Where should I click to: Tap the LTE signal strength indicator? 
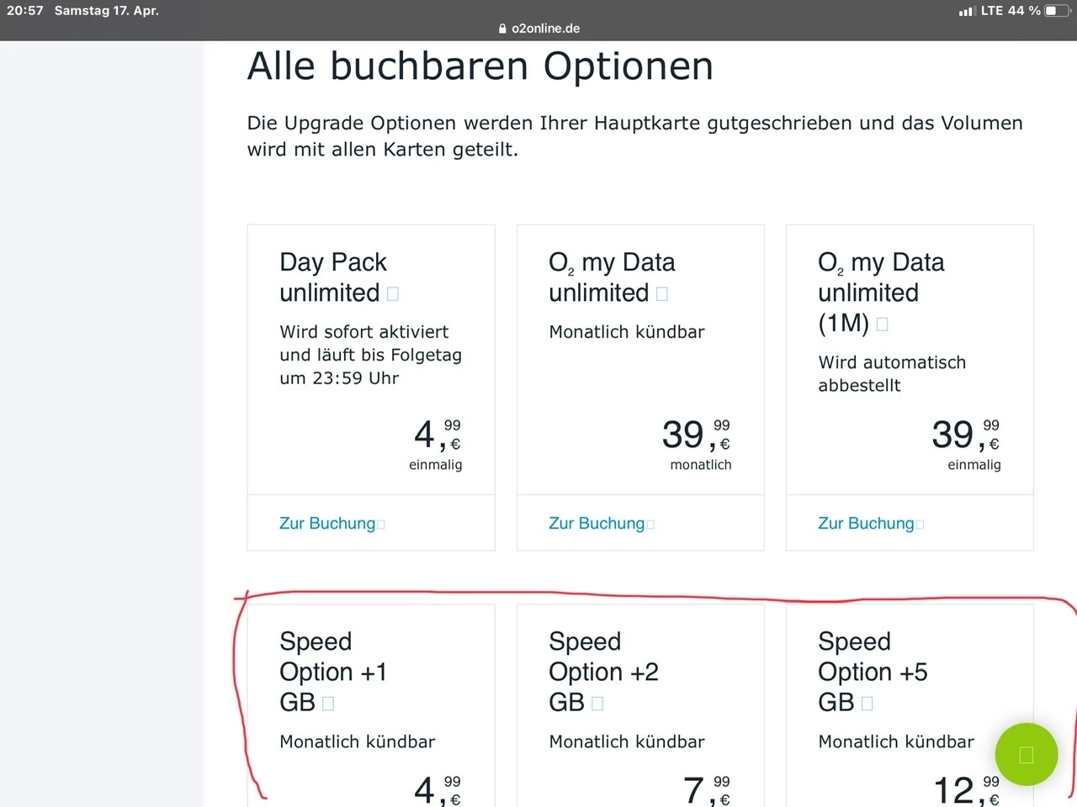(x=967, y=11)
